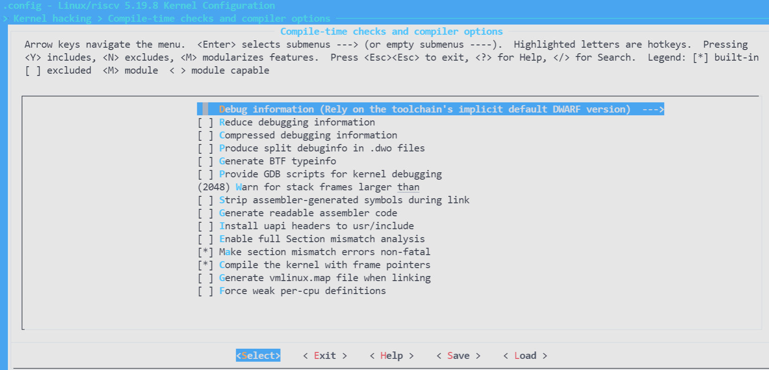This screenshot has height=370, width=769.
Task: Toggle Generate vmlinux.map file when linking
Action: (205, 278)
